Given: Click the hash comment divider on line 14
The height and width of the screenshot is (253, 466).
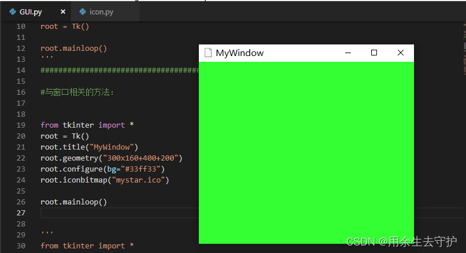Looking at the screenshot, I should (120, 70).
